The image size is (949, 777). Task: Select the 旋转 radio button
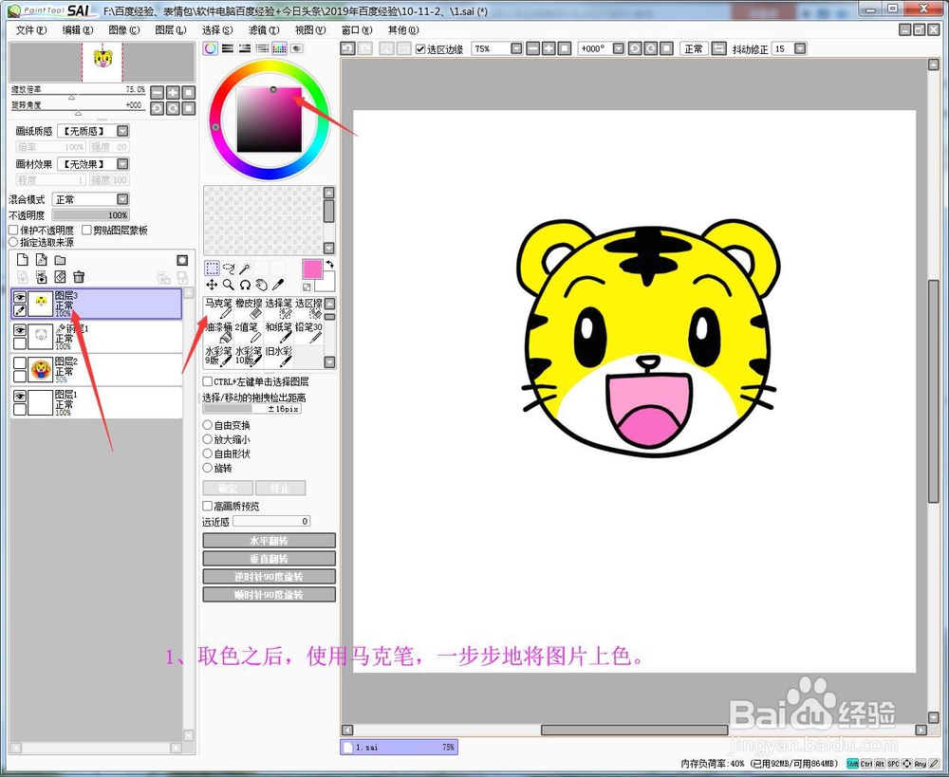[207, 468]
